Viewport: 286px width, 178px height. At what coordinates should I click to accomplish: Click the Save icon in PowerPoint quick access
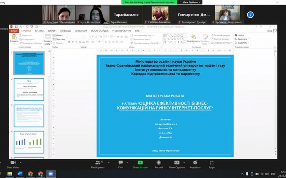coord(16,27)
